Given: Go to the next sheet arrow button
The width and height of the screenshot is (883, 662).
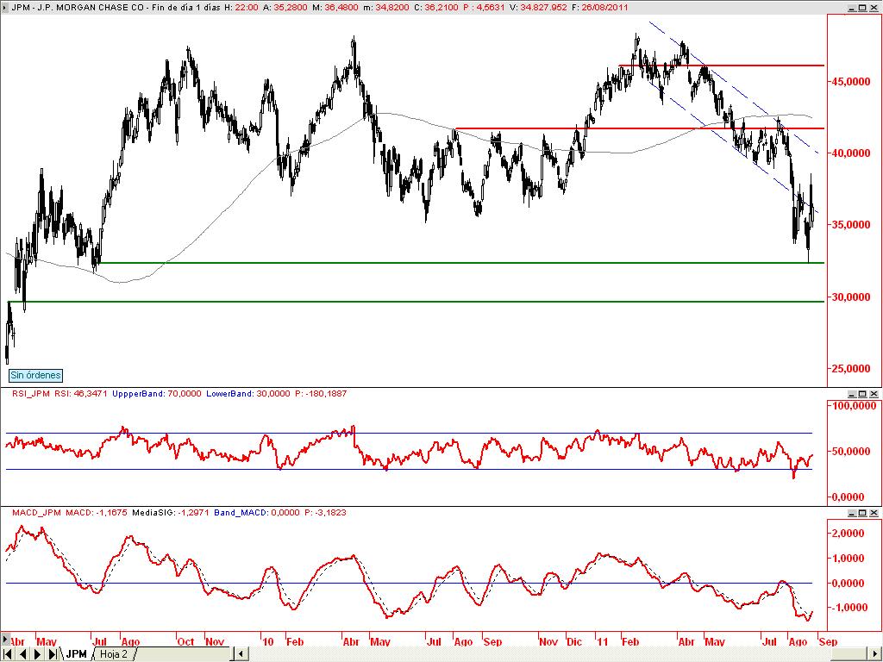Looking at the screenshot, I should click(x=38, y=653).
